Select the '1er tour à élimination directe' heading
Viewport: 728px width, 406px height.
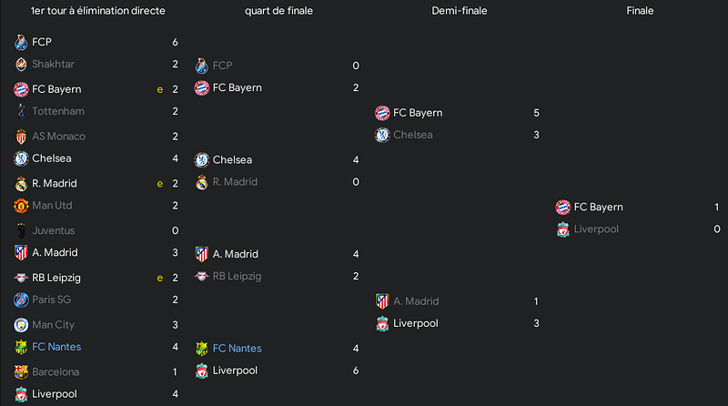(98, 11)
